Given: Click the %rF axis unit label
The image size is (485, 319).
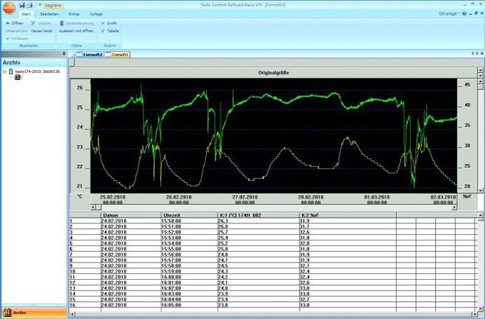Looking at the screenshot, I should 467,196.
